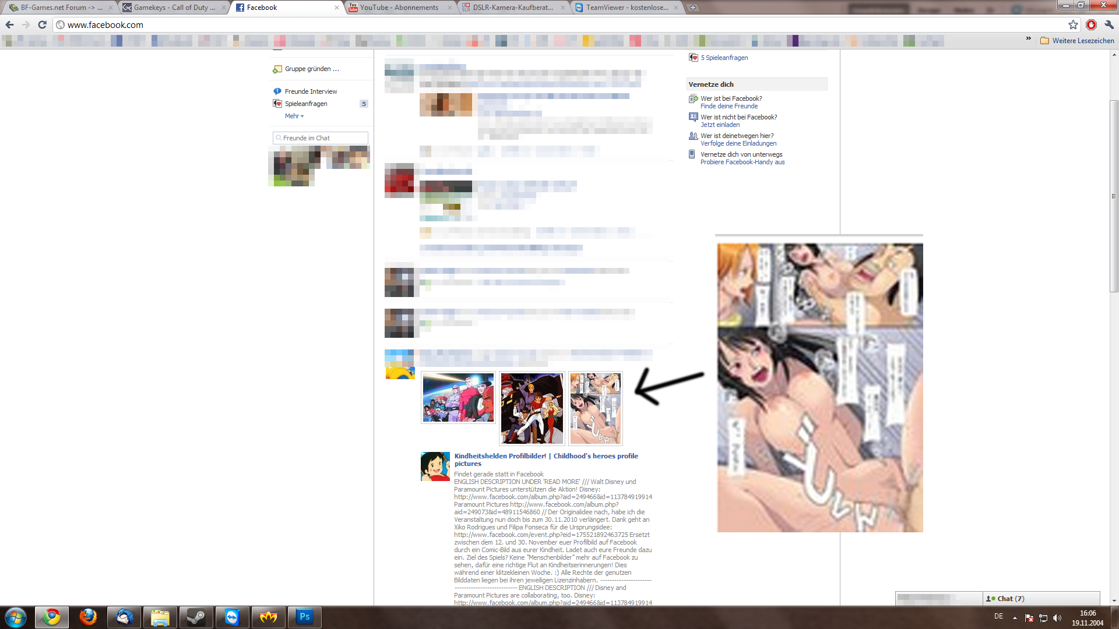This screenshot has height=629, width=1119.
Task: Click the Verfolge deine Einladungen link
Action: tap(738, 143)
